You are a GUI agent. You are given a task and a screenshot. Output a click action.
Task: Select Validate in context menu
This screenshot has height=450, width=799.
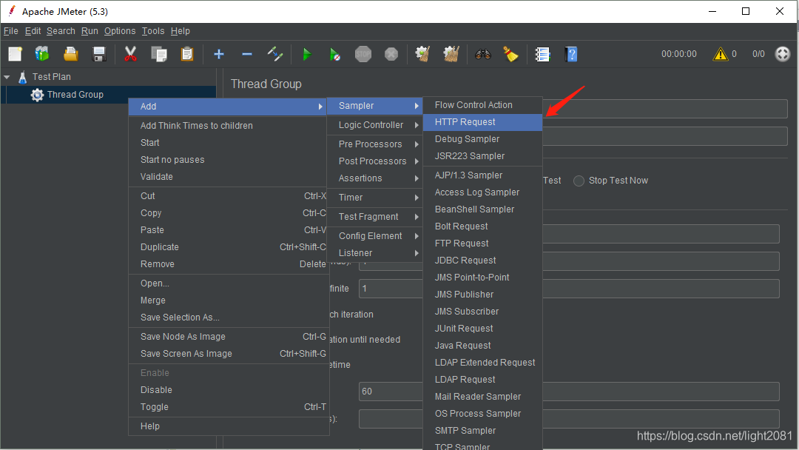click(228, 177)
